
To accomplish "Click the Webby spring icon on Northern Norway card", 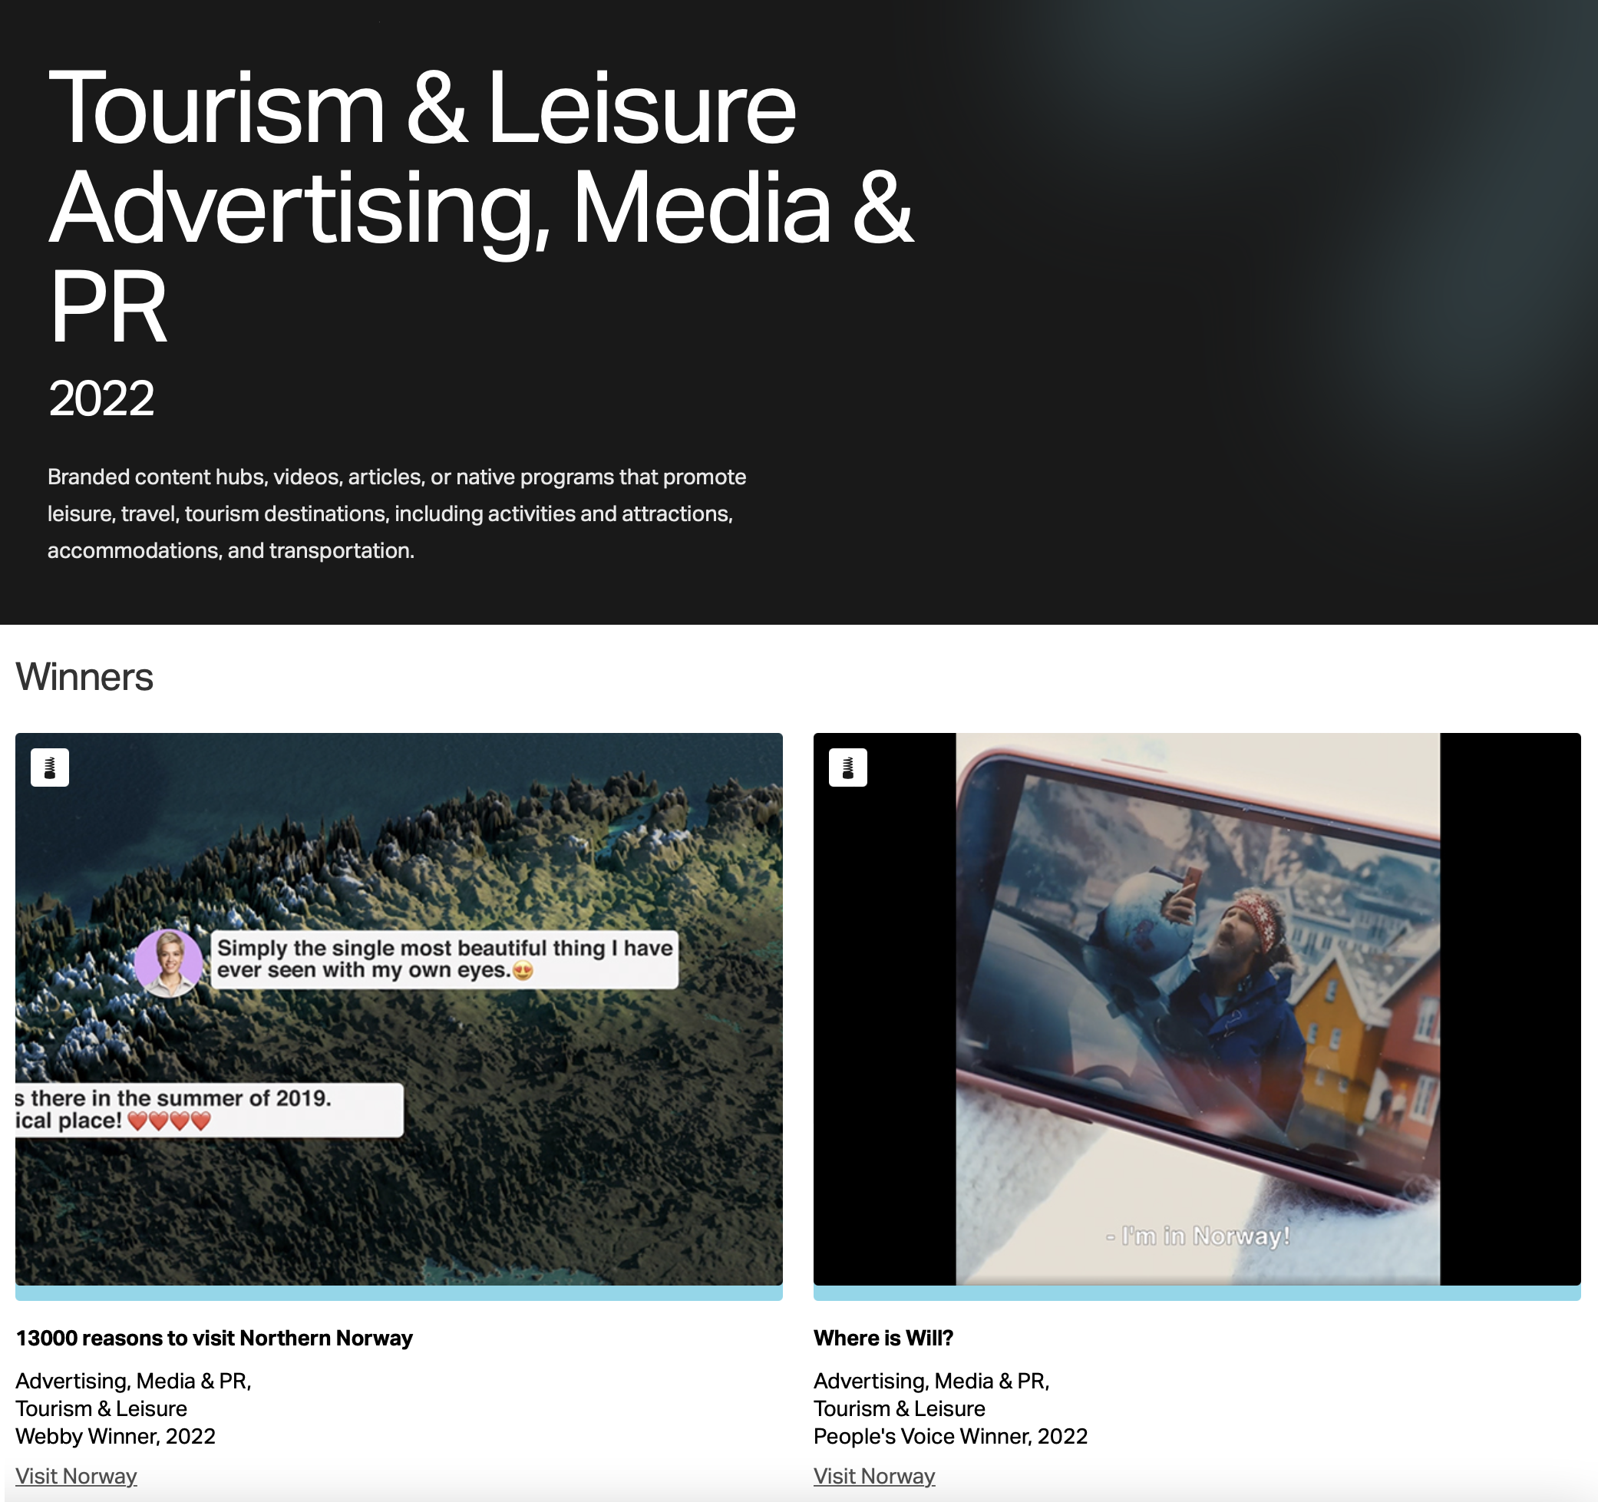I will pyautogui.click(x=50, y=768).
